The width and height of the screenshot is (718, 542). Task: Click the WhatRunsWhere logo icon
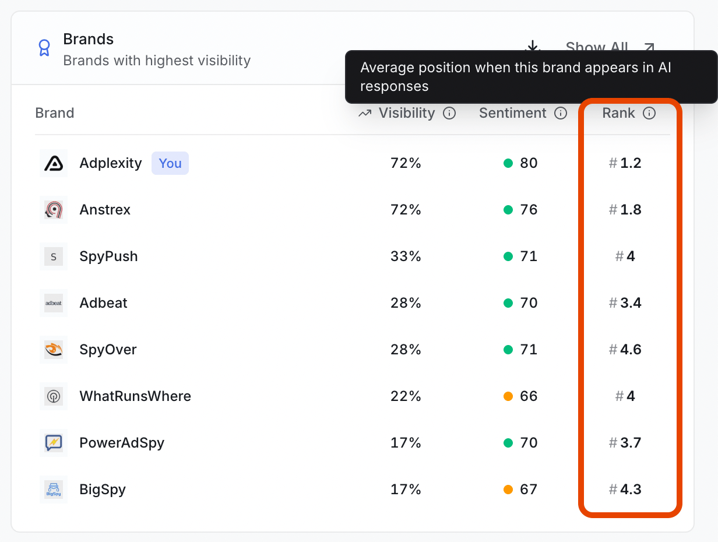pyautogui.click(x=54, y=396)
